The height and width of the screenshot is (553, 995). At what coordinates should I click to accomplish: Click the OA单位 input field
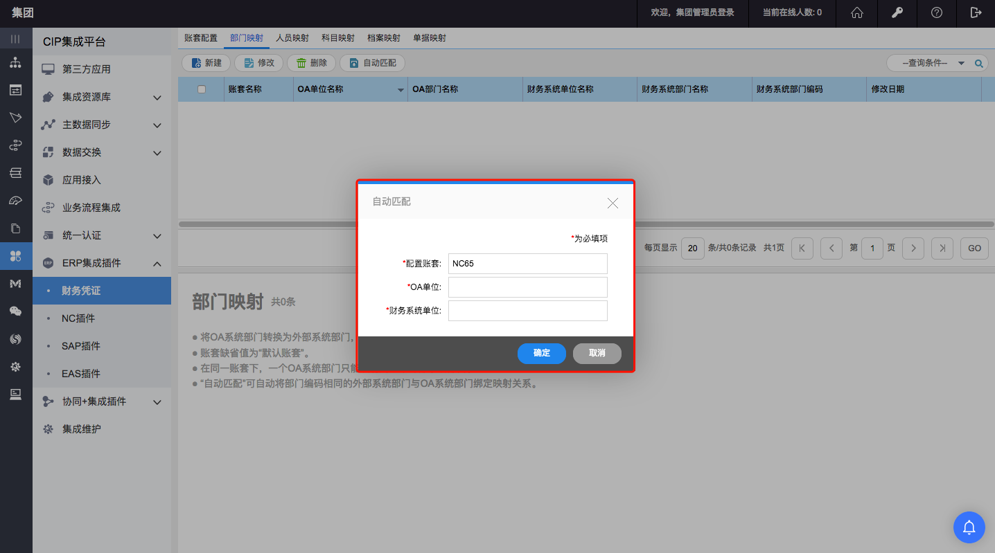(527, 287)
